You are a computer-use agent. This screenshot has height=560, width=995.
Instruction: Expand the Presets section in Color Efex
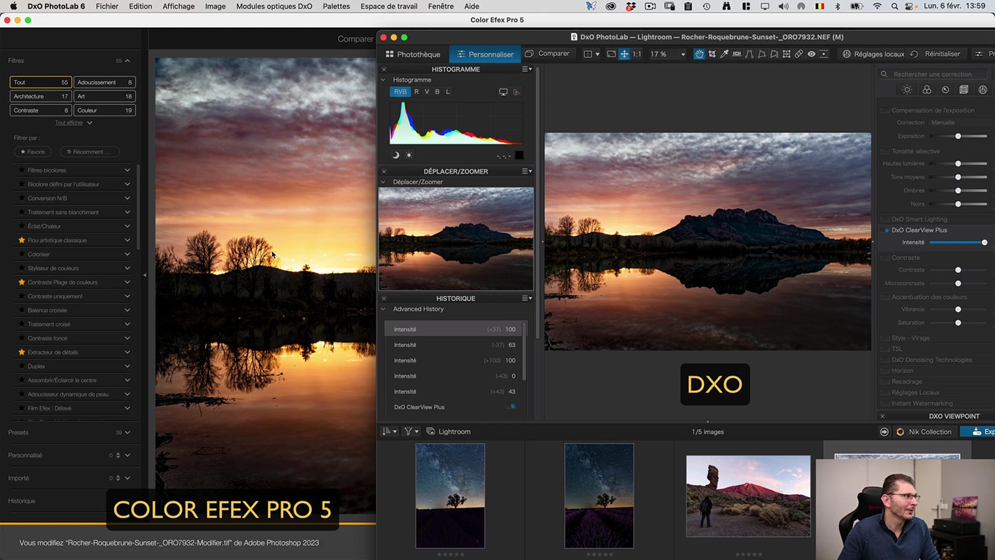[127, 433]
